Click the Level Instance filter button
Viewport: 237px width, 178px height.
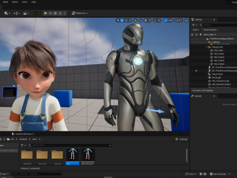tap(210, 30)
